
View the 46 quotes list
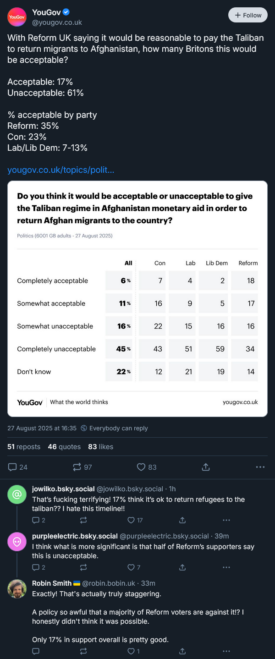pyautogui.click(x=64, y=447)
